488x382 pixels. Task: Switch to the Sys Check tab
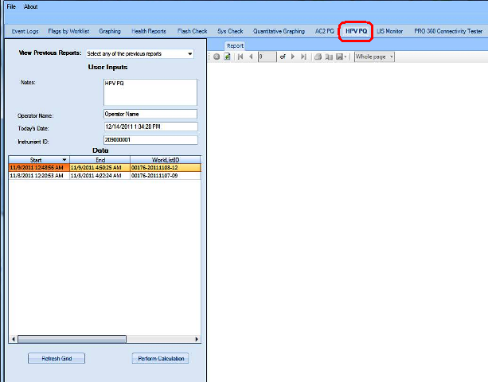point(230,31)
